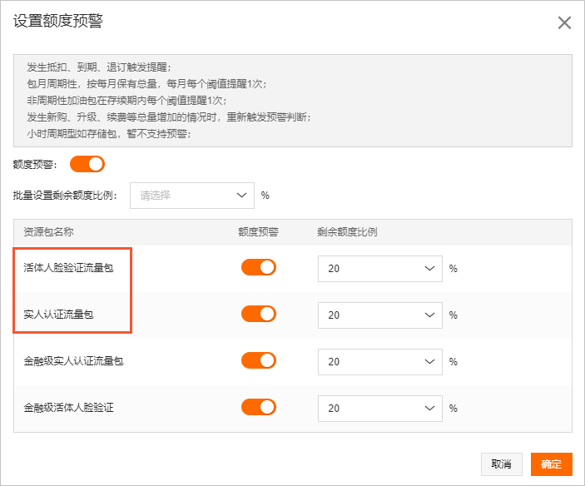Toggle alert for 金融级活体人脸验证
The image size is (585, 486).
point(259,407)
